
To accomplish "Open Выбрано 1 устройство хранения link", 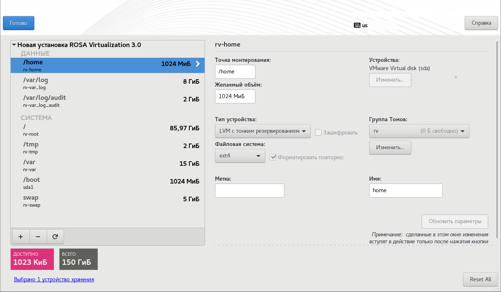I will pos(54,279).
